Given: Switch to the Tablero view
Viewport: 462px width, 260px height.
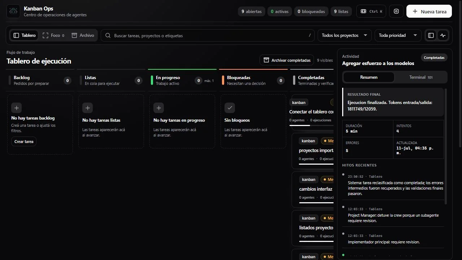Looking at the screenshot, I should tap(25, 35).
